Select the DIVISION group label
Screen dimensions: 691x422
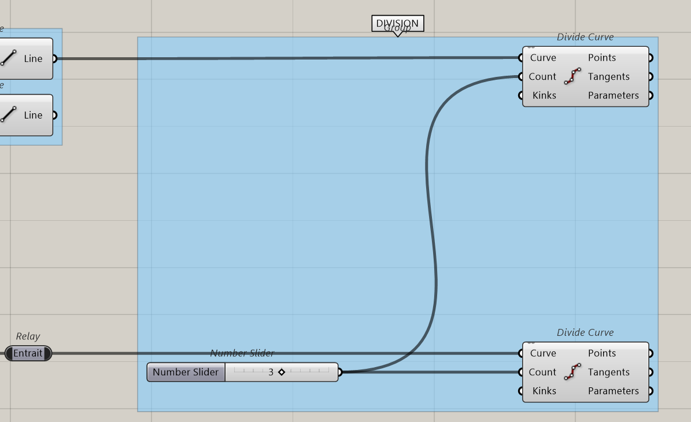[397, 24]
